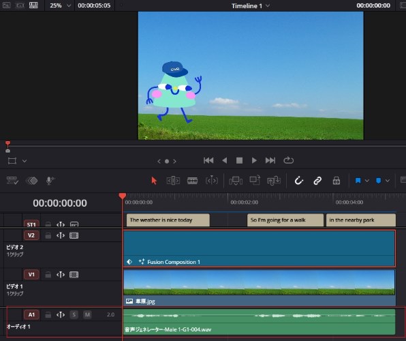Select the Selection mode arrow tool
Image resolution: width=406 pixels, height=341 pixels.
pyautogui.click(x=154, y=181)
